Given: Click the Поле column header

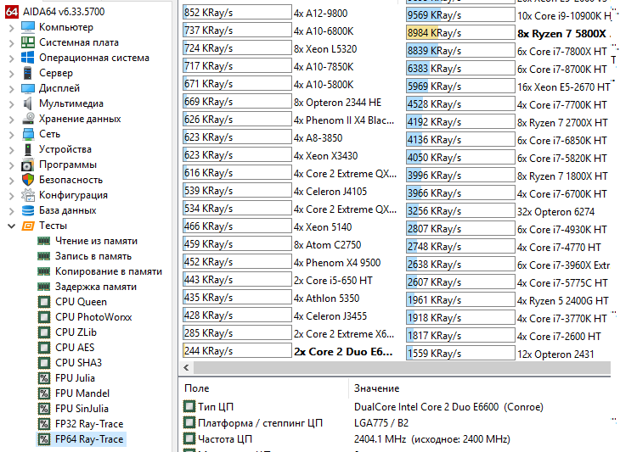Looking at the screenshot, I should click(196, 388).
